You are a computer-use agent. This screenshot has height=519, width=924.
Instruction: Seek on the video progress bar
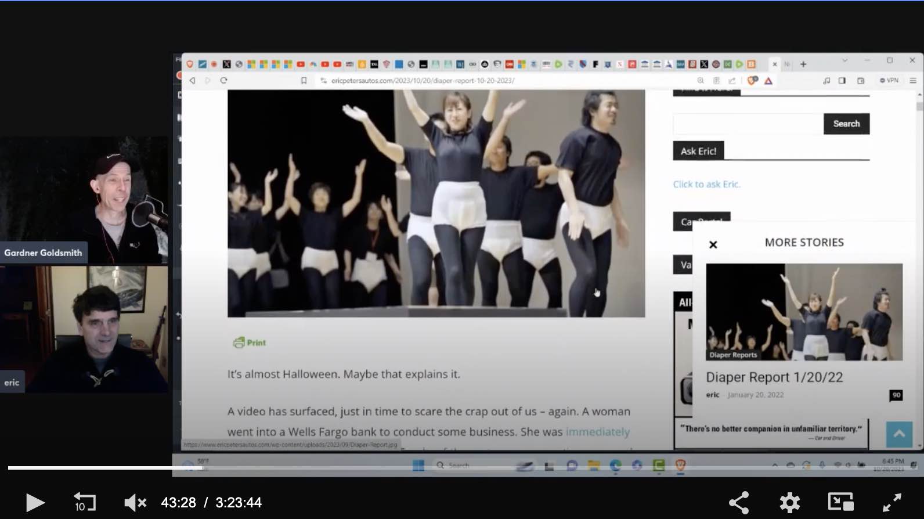click(406, 467)
